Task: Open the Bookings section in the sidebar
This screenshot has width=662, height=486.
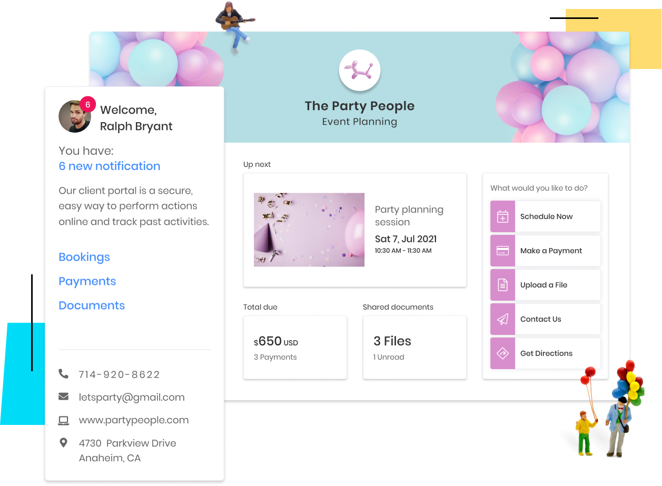Action: [84, 257]
